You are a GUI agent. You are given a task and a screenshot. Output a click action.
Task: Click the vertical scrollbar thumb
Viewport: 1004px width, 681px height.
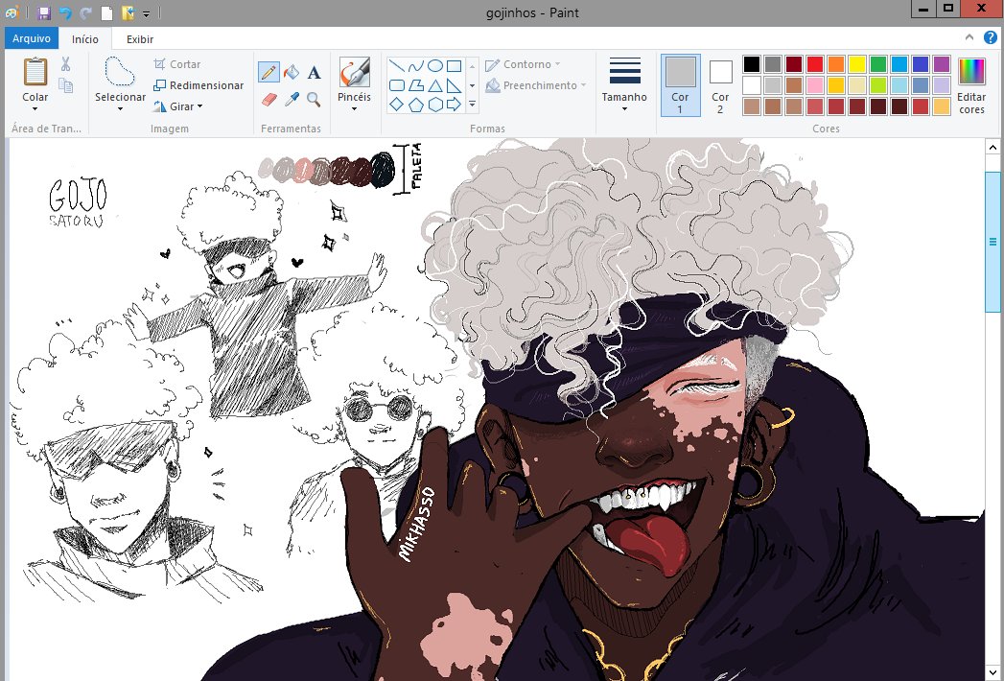click(x=992, y=242)
